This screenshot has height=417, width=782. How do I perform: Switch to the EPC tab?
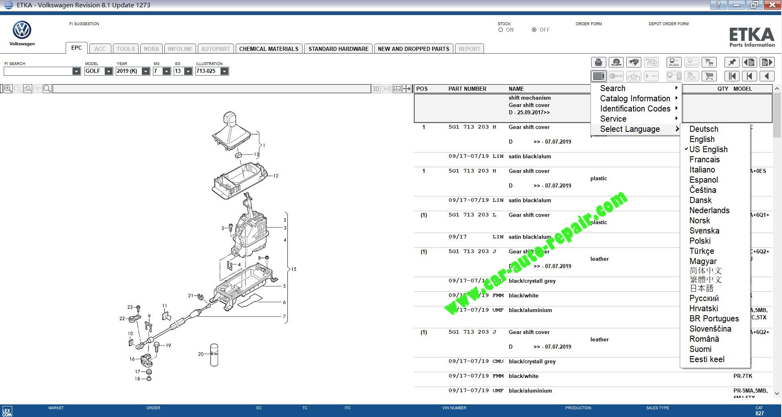click(x=76, y=48)
